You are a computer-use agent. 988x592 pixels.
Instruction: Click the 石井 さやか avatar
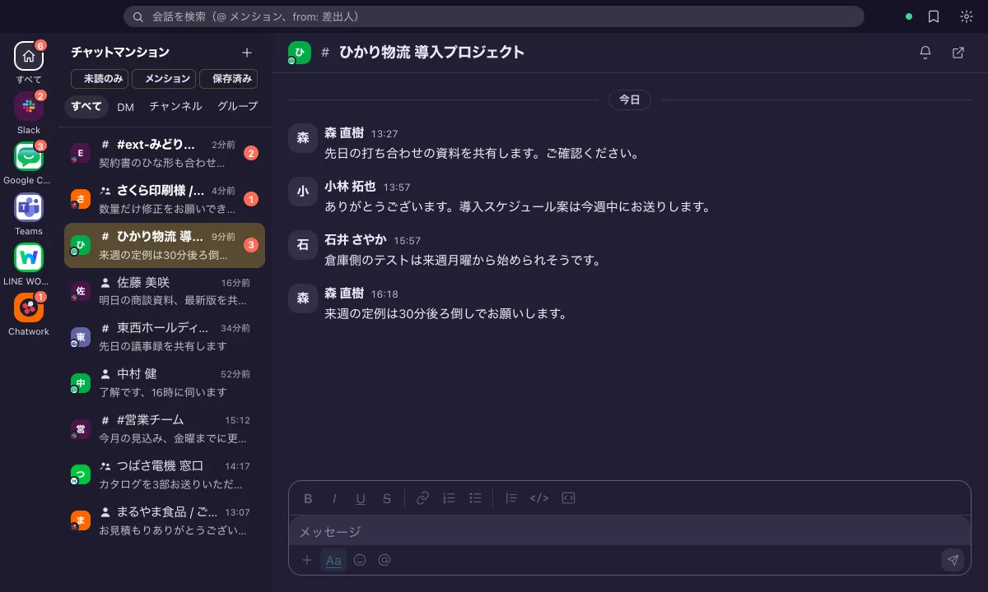point(303,245)
